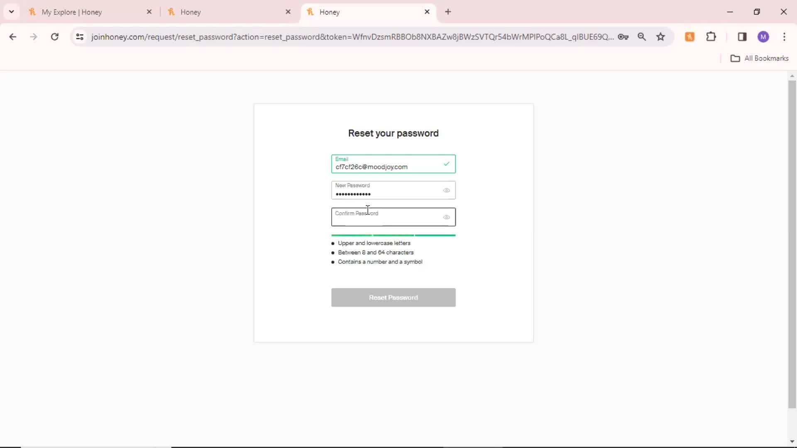The width and height of the screenshot is (797, 448).
Task: Go back to the previous page
Action: pos(13,37)
